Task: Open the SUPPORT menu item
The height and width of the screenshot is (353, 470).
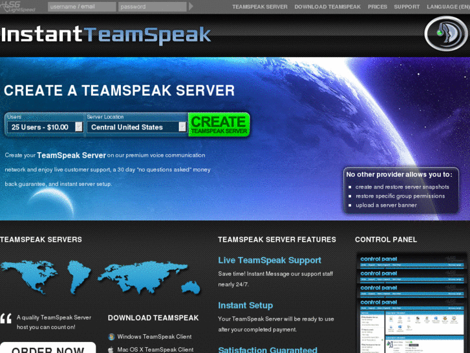Action: (407, 6)
